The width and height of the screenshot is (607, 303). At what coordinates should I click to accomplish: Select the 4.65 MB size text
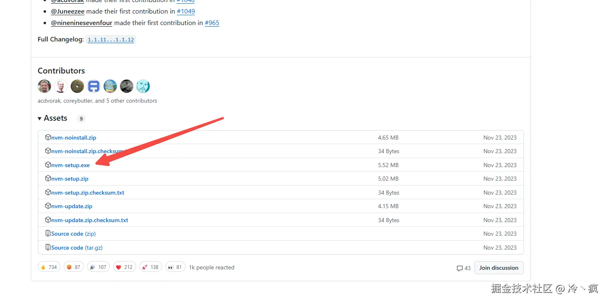(388, 138)
